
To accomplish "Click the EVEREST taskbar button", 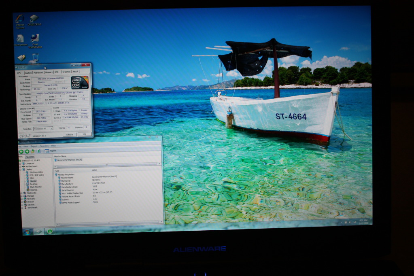I will 50,231.
